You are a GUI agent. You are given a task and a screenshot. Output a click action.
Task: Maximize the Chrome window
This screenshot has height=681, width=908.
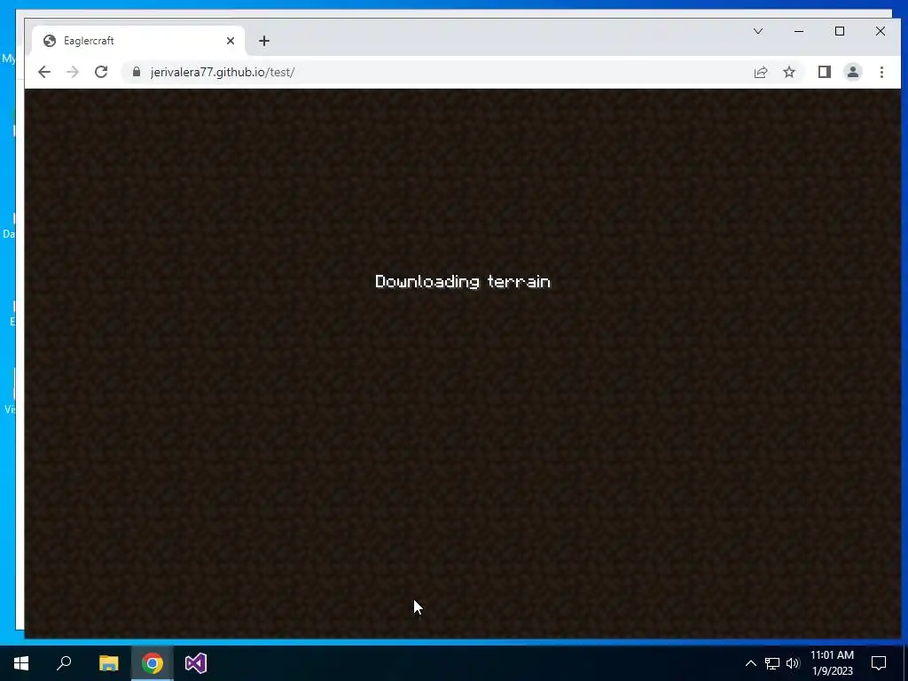click(839, 31)
